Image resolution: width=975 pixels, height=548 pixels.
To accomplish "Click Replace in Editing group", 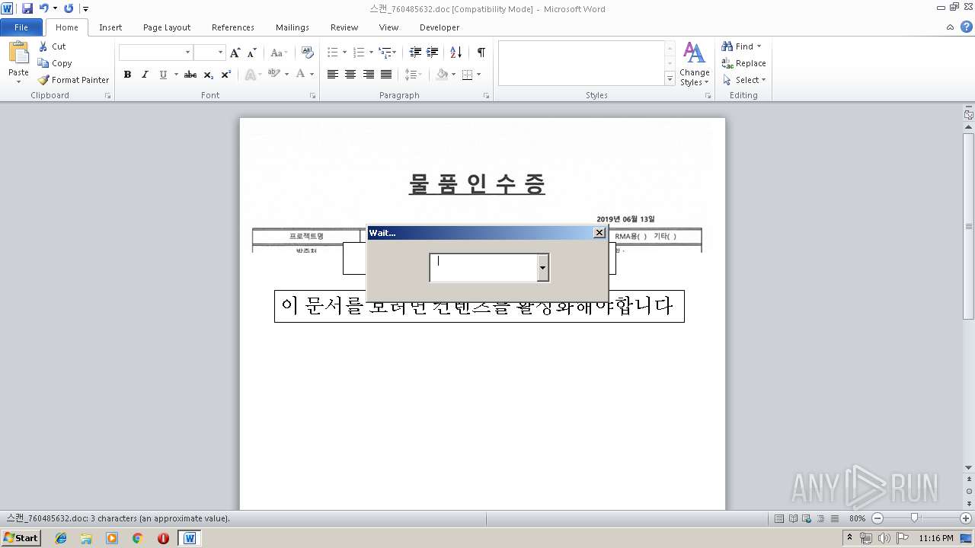I will 743,63.
